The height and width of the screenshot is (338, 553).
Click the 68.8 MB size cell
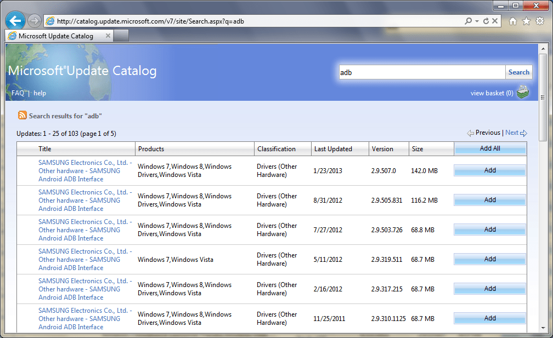(x=422, y=230)
